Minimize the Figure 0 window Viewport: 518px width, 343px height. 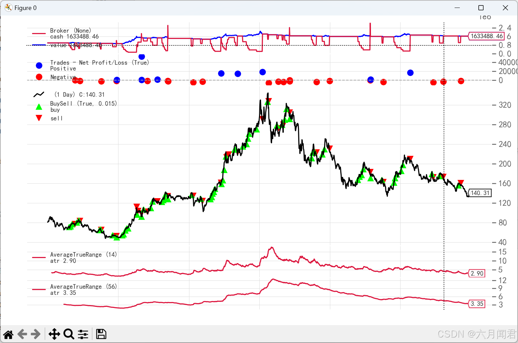click(457, 8)
